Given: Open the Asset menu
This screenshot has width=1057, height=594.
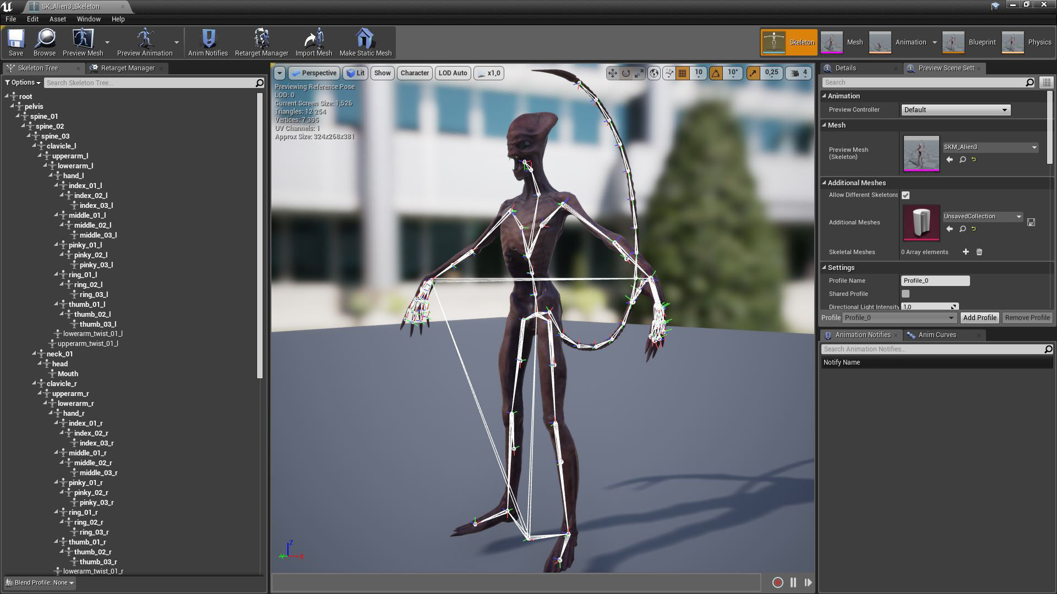Looking at the screenshot, I should click(x=58, y=19).
